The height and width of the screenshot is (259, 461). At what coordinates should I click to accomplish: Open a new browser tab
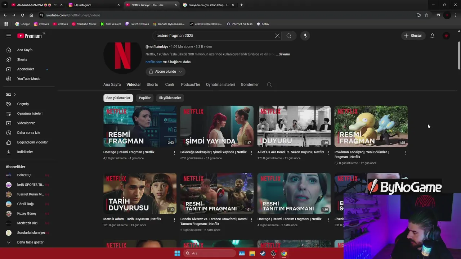[x=241, y=5]
